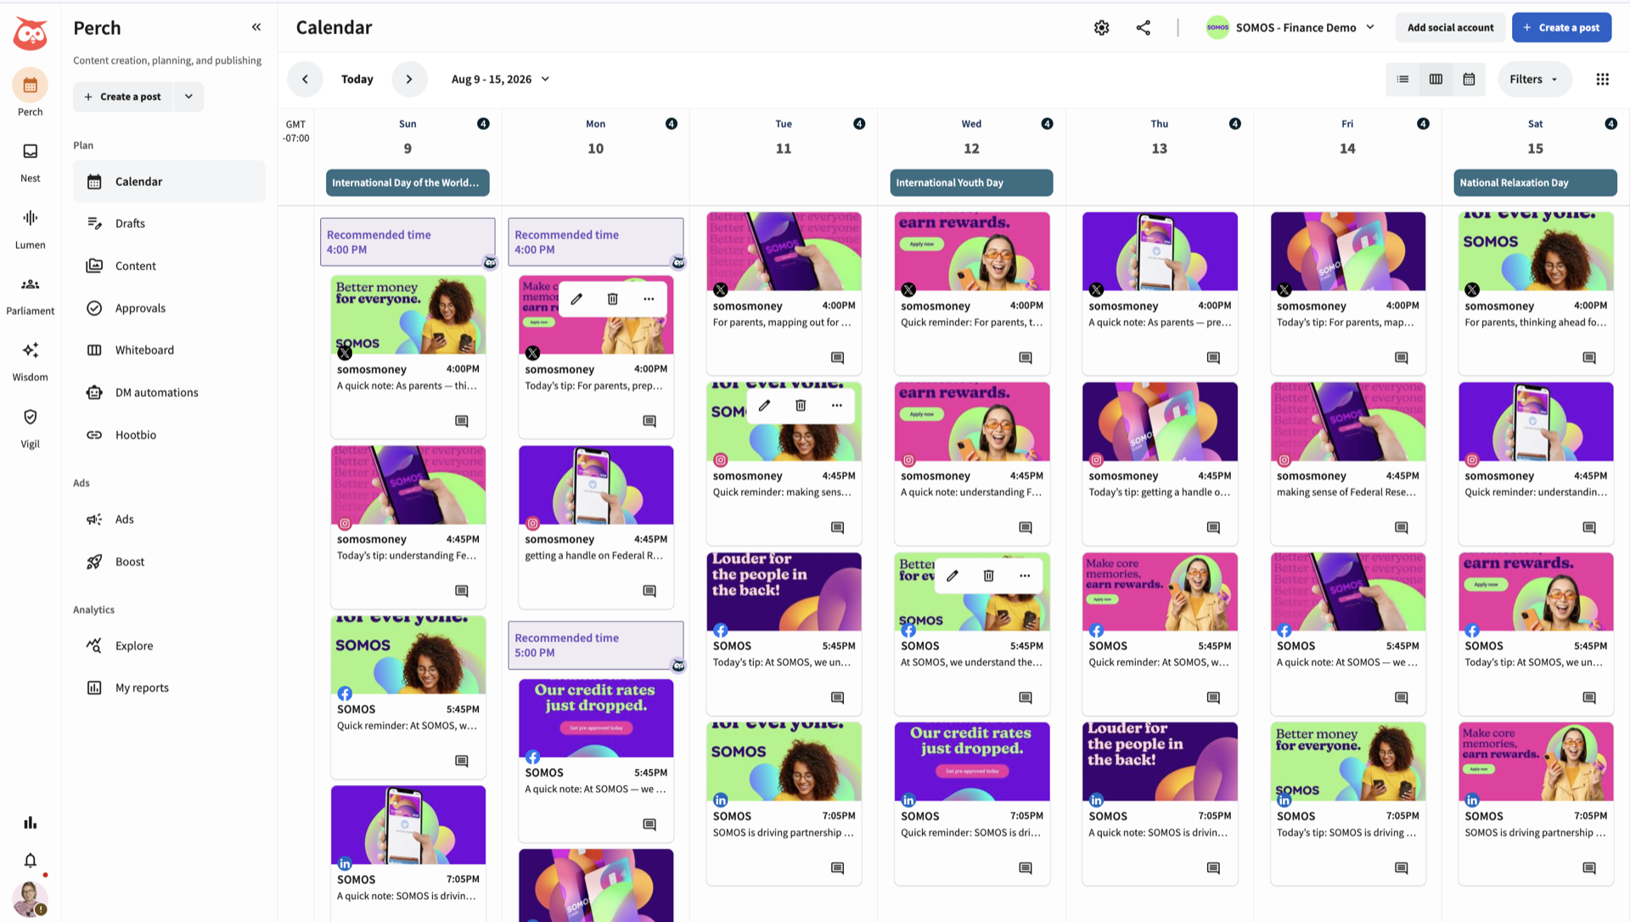Edit the Tuesday 4:45PM somosmoney post

[764, 406]
